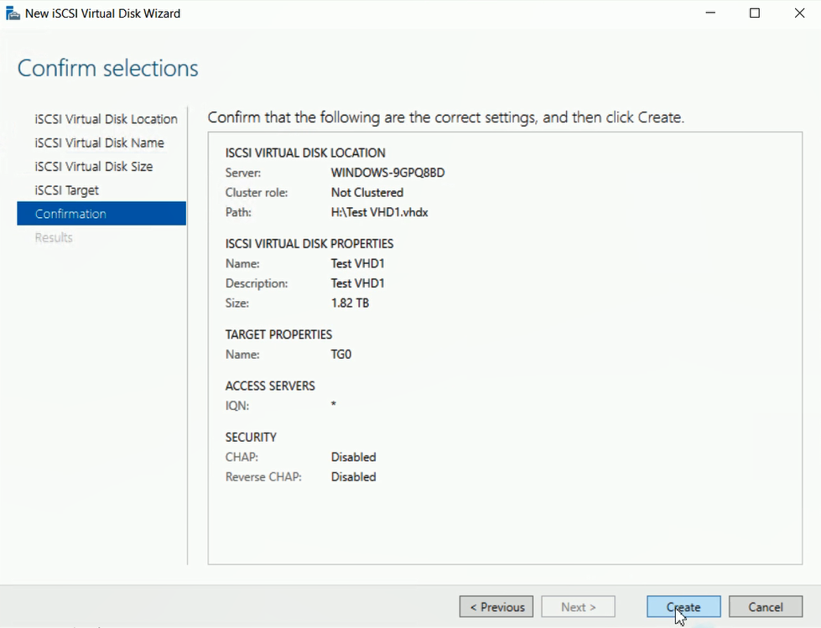Click the target name TG0

(341, 354)
